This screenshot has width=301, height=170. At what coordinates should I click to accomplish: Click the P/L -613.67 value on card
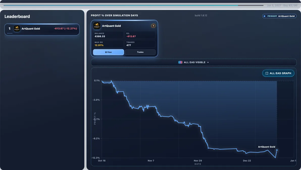click(131, 36)
